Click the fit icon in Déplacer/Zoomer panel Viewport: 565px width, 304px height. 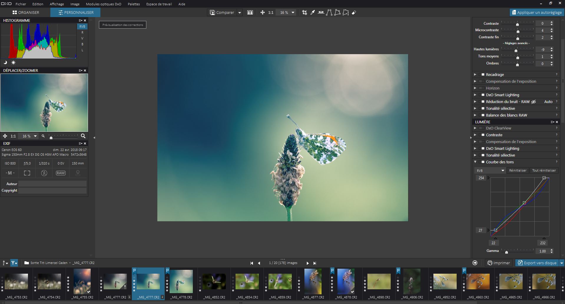click(5, 136)
